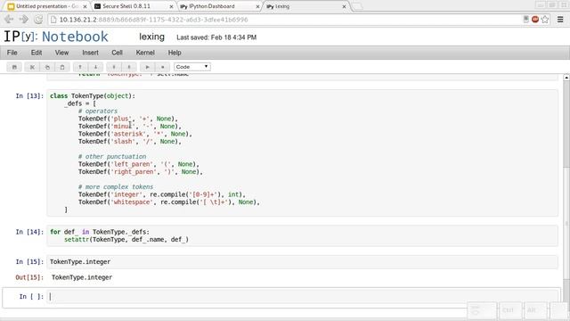Reload the current page
The image size is (570, 321).
pyautogui.click(x=38, y=20)
